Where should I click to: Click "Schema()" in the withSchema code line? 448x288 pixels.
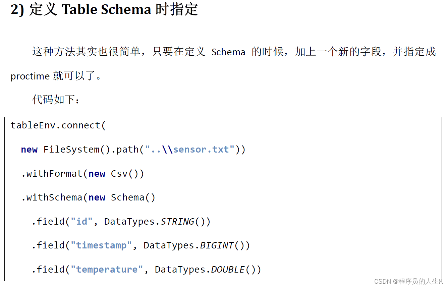pos(133,197)
